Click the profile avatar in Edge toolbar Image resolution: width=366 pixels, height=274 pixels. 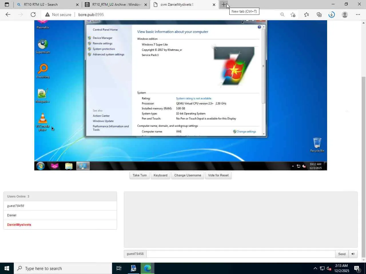coord(345,15)
